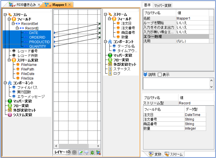216x158 pixels.
Task: Click right arrow of mapping canvas scrollbar
Action: point(98,146)
